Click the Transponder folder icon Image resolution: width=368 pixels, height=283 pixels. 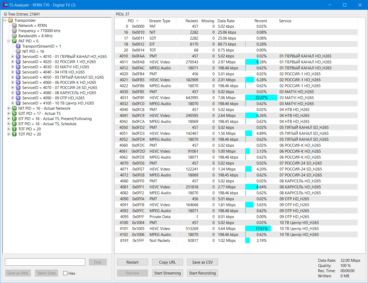pyautogui.click(x=10, y=20)
